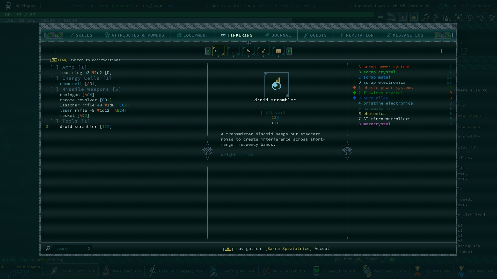The image size is (497, 279).
Task: Click the phasic power systems red diamond
Action: pos(354,88)
